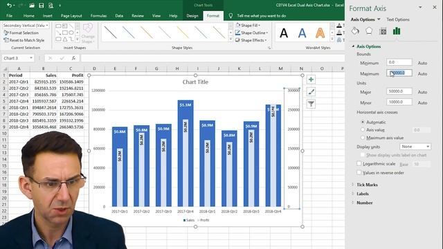Click the Open folder icon in Quick Access
The image size is (443, 249).
(x=32, y=6)
